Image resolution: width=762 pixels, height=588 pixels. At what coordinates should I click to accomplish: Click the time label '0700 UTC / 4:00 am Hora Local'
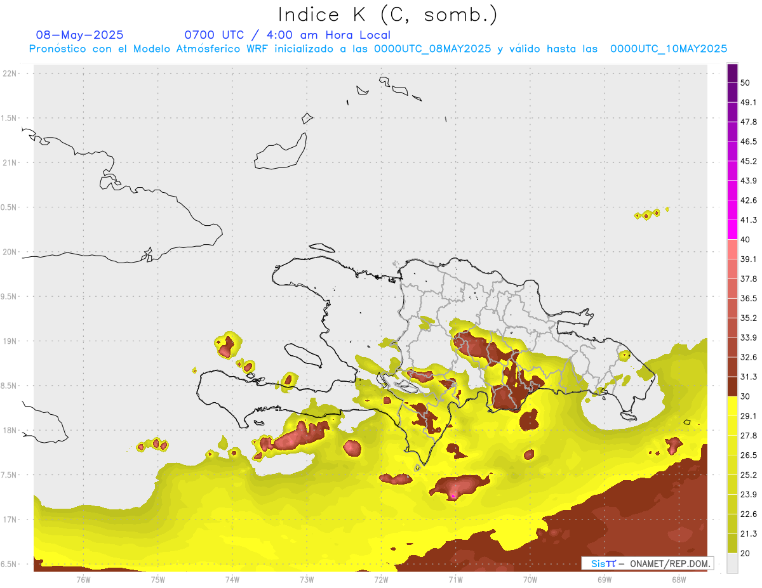[x=287, y=35]
